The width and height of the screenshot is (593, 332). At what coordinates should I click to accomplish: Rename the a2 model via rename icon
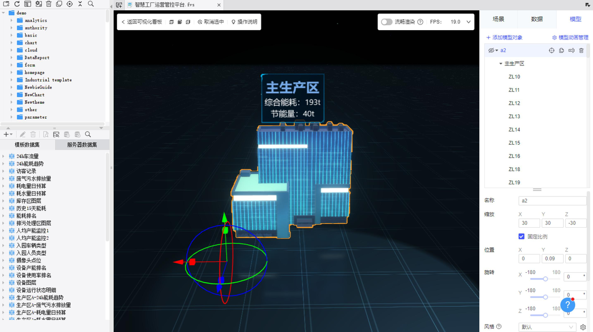[x=571, y=50]
